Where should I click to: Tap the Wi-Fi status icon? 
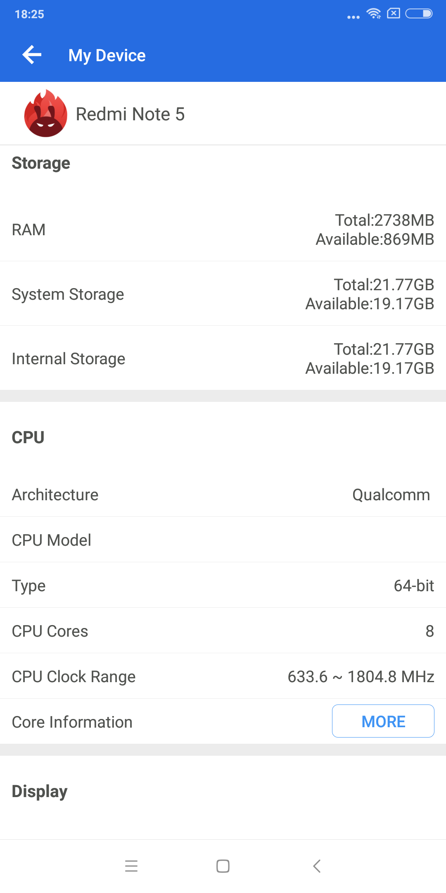tap(374, 14)
